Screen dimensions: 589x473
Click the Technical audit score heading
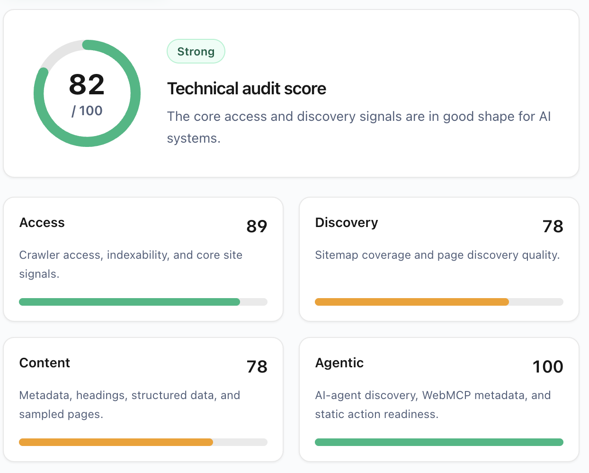247,89
